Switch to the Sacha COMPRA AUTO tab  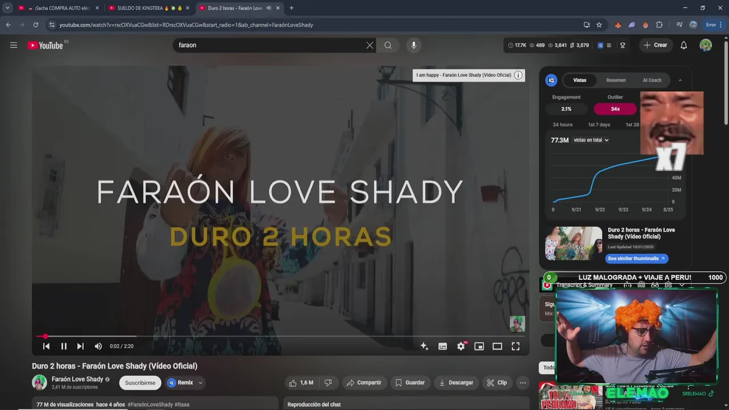[58, 8]
